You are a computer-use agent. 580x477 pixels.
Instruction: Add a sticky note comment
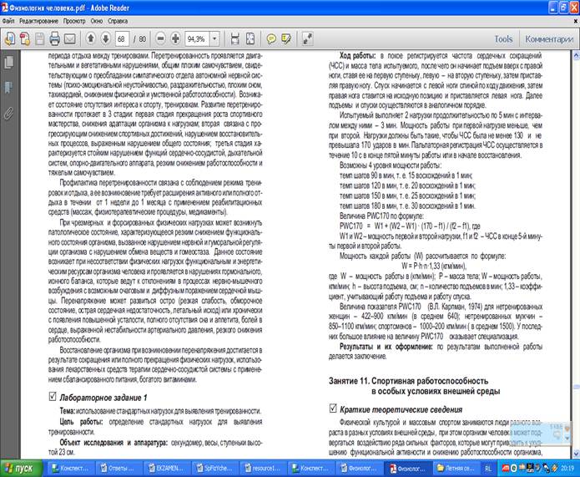point(271,38)
